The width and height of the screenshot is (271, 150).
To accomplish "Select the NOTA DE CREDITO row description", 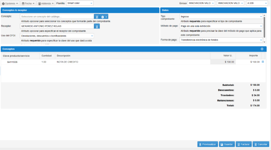I will [67, 62].
